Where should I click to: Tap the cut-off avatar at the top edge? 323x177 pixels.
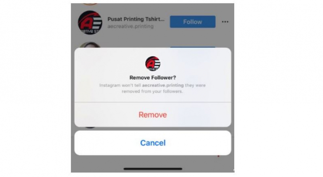tap(90, 4)
